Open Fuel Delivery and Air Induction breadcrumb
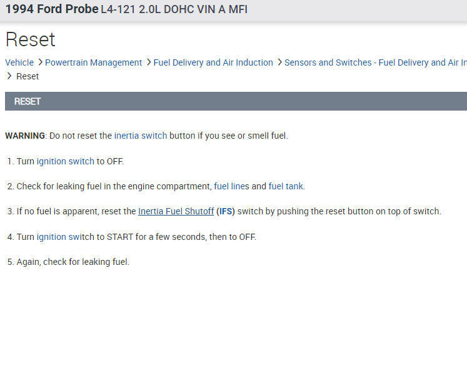The image size is (467, 383). [x=213, y=62]
